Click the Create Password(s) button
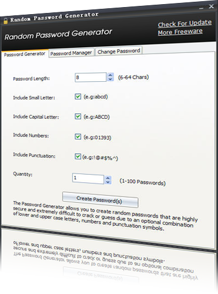218x294 pixels. [x=100, y=200]
